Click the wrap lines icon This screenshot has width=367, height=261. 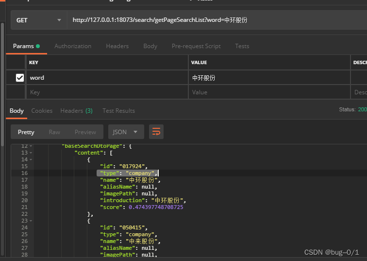point(156,132)
